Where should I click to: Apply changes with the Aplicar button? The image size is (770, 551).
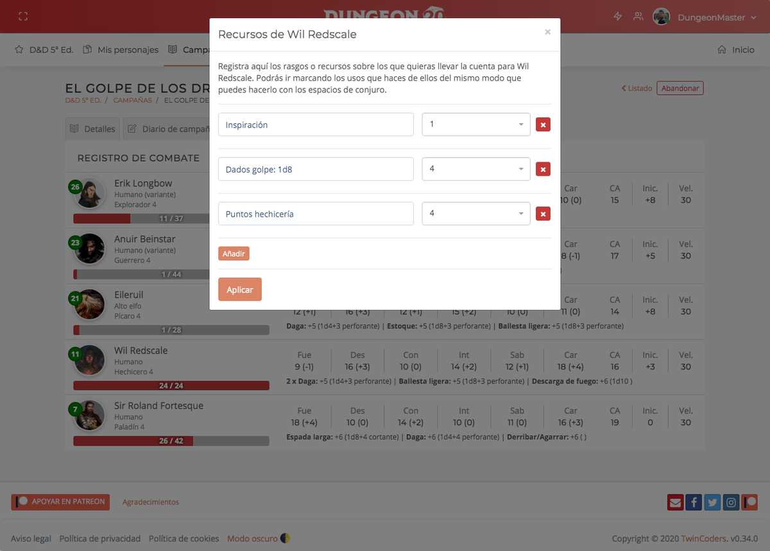pyautogui.click(x=240, y=289)
